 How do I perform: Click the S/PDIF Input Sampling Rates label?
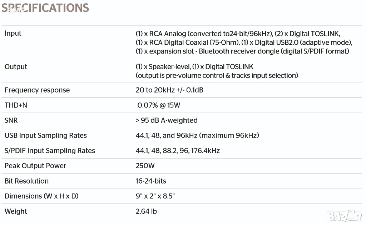pyautogui.click(x=50, y=151)
